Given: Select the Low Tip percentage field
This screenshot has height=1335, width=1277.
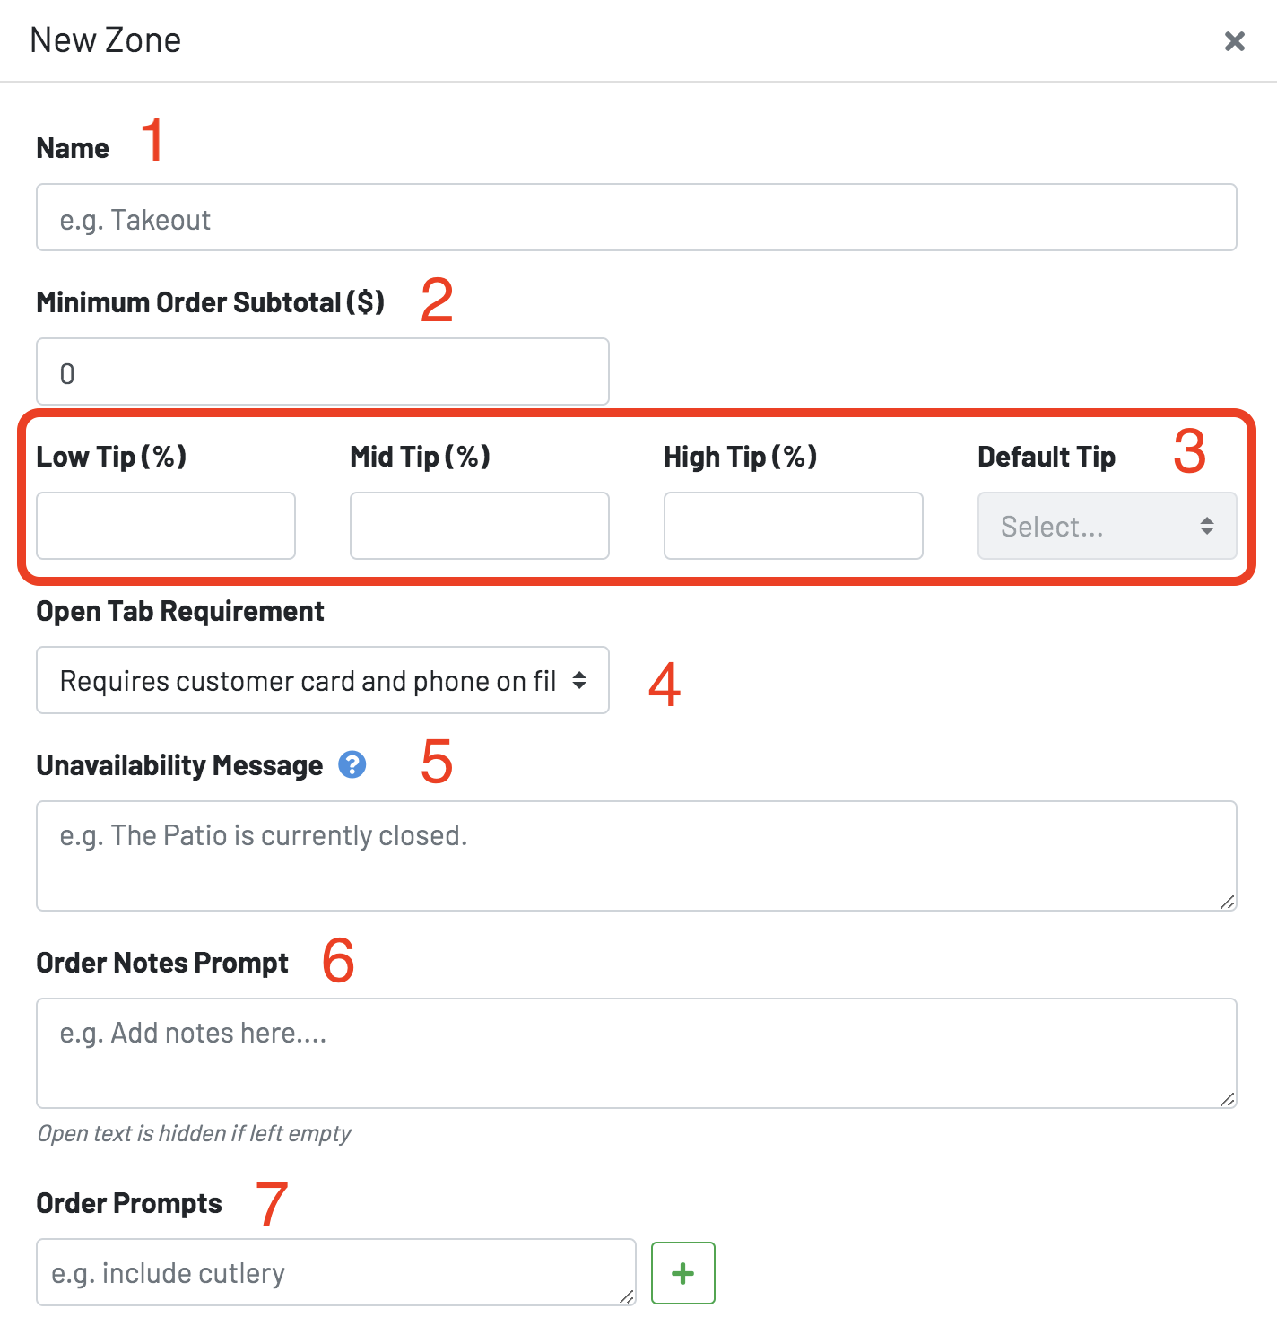Looking at the screenshot, I should pos(166,526).
